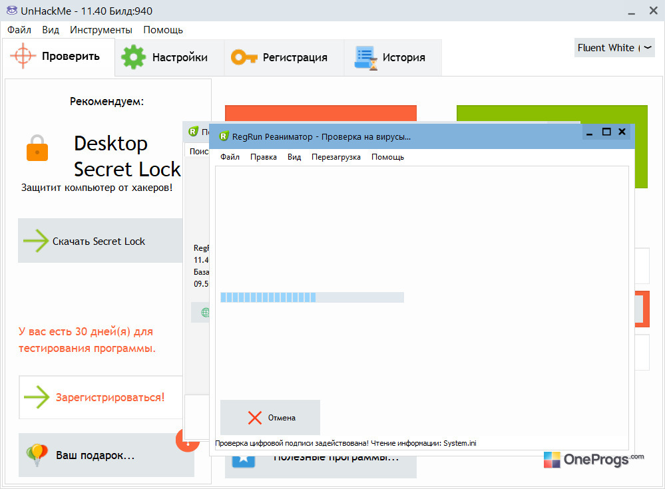
Task: Click the OneProgs.com logo
Action: point(594,459)
